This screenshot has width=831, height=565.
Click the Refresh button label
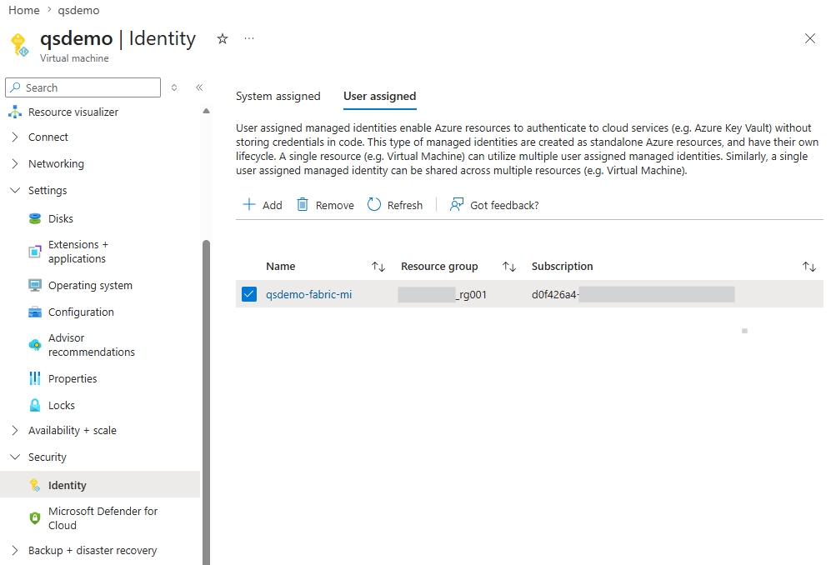(x=405, y=205)
